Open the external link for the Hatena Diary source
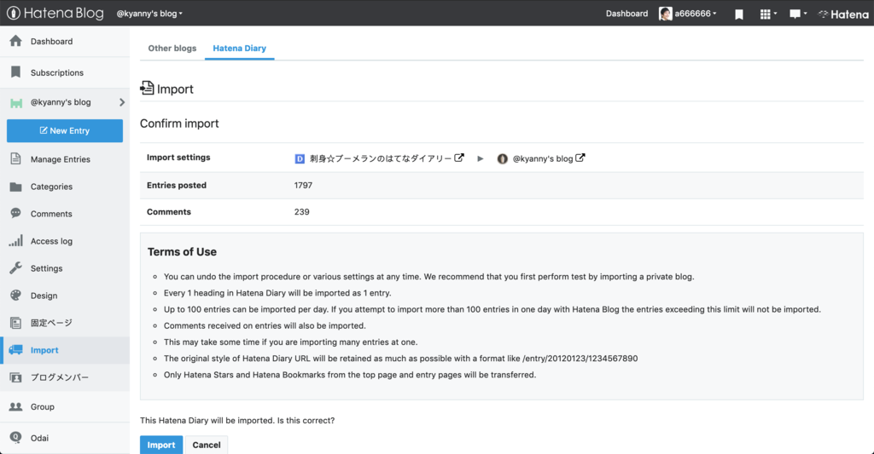Screen dimensions: 874x454 point(459,158)
